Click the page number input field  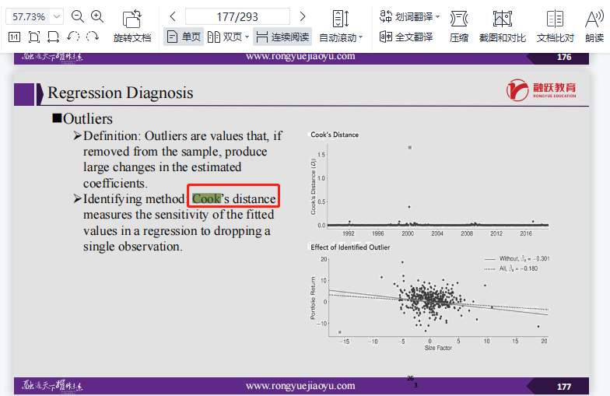click(237, 16)
